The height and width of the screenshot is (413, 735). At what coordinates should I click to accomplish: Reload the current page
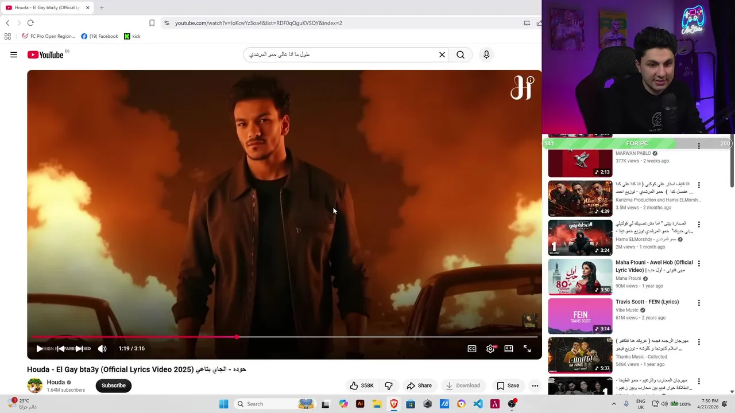(x=30, y=23)
